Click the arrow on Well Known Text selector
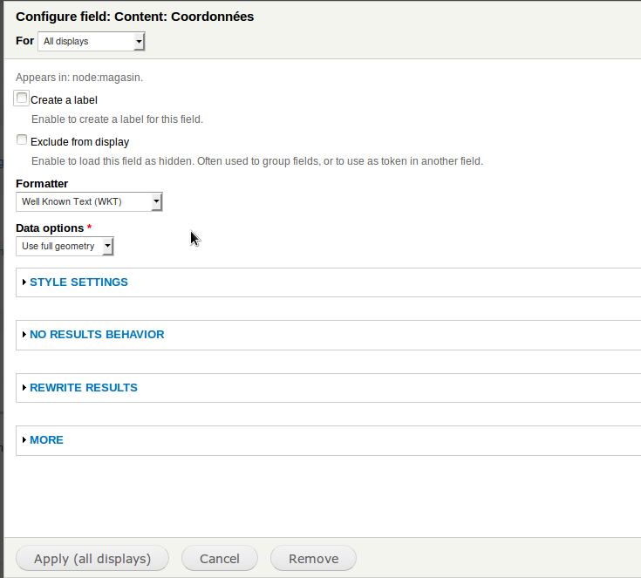 [157, 201]
